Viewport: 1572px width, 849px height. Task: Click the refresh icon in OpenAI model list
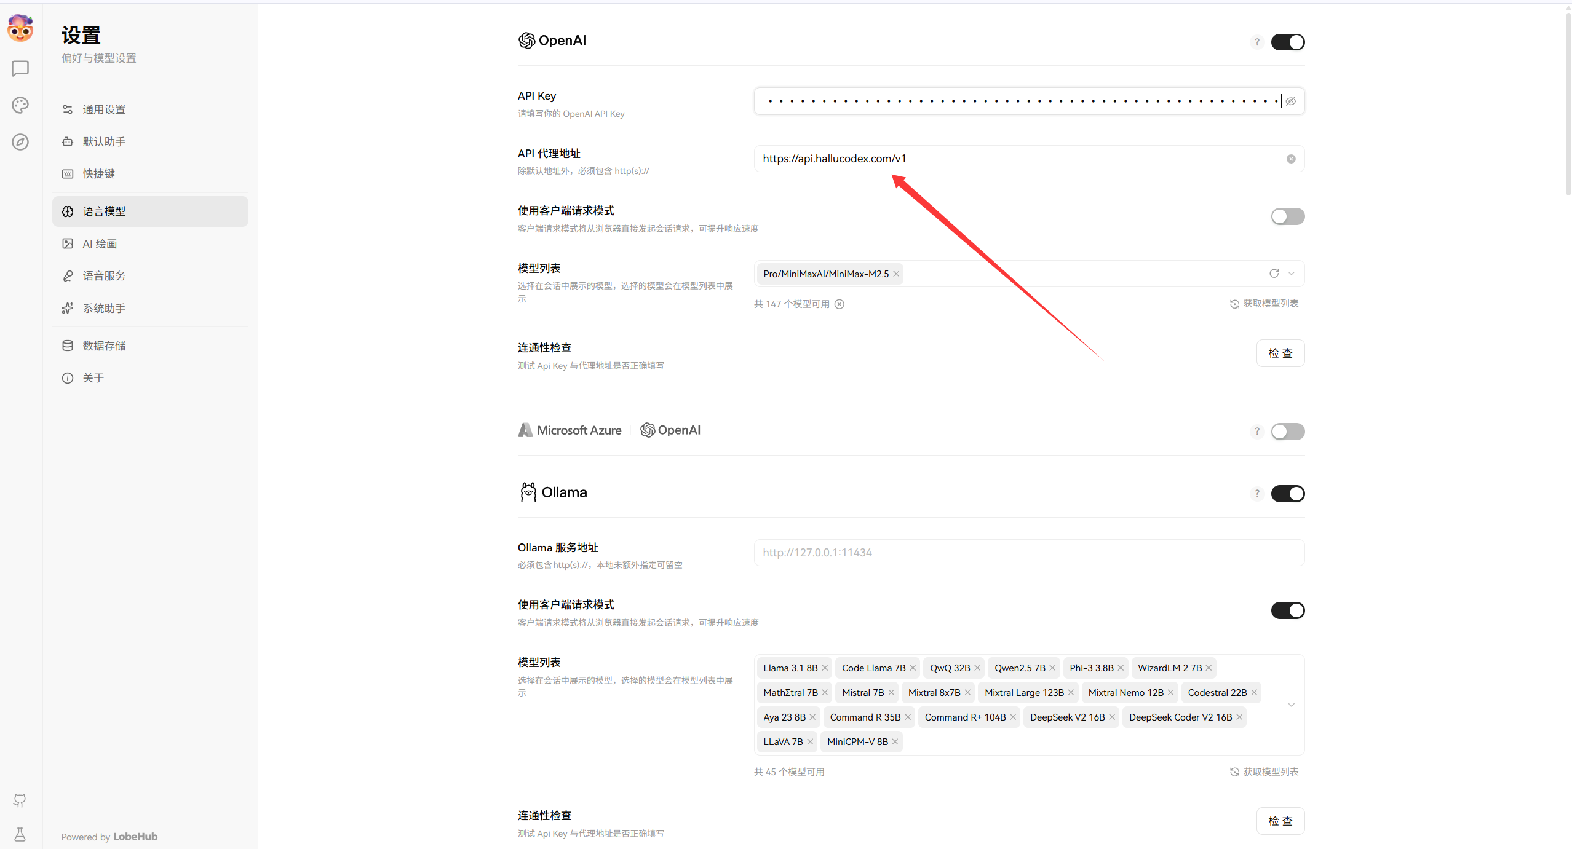pyautogui.click(x=1274, y=274)
